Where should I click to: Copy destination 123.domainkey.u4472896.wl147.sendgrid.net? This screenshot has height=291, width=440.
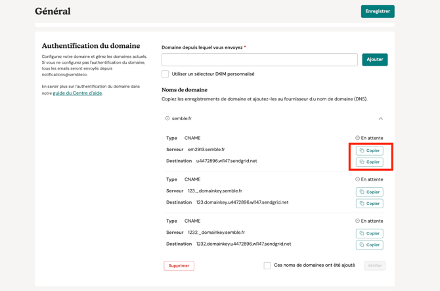point(369,204)
